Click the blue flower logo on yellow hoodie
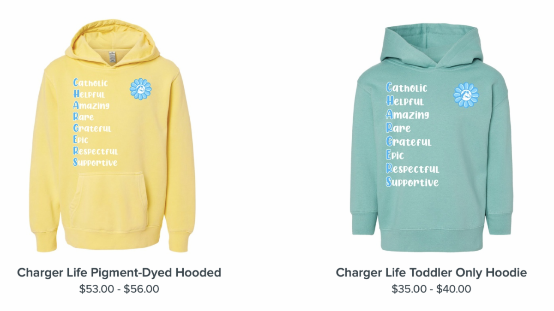This screenshot has width=554, height=311. point(140,89)
